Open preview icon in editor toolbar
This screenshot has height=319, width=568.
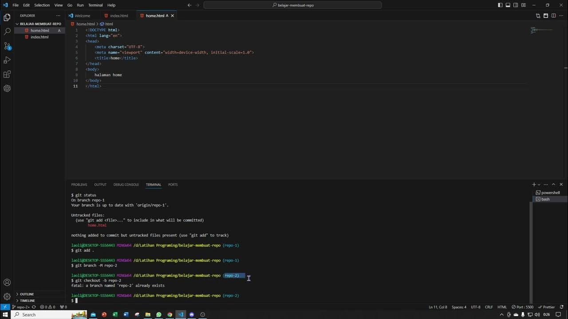point(546,16)
